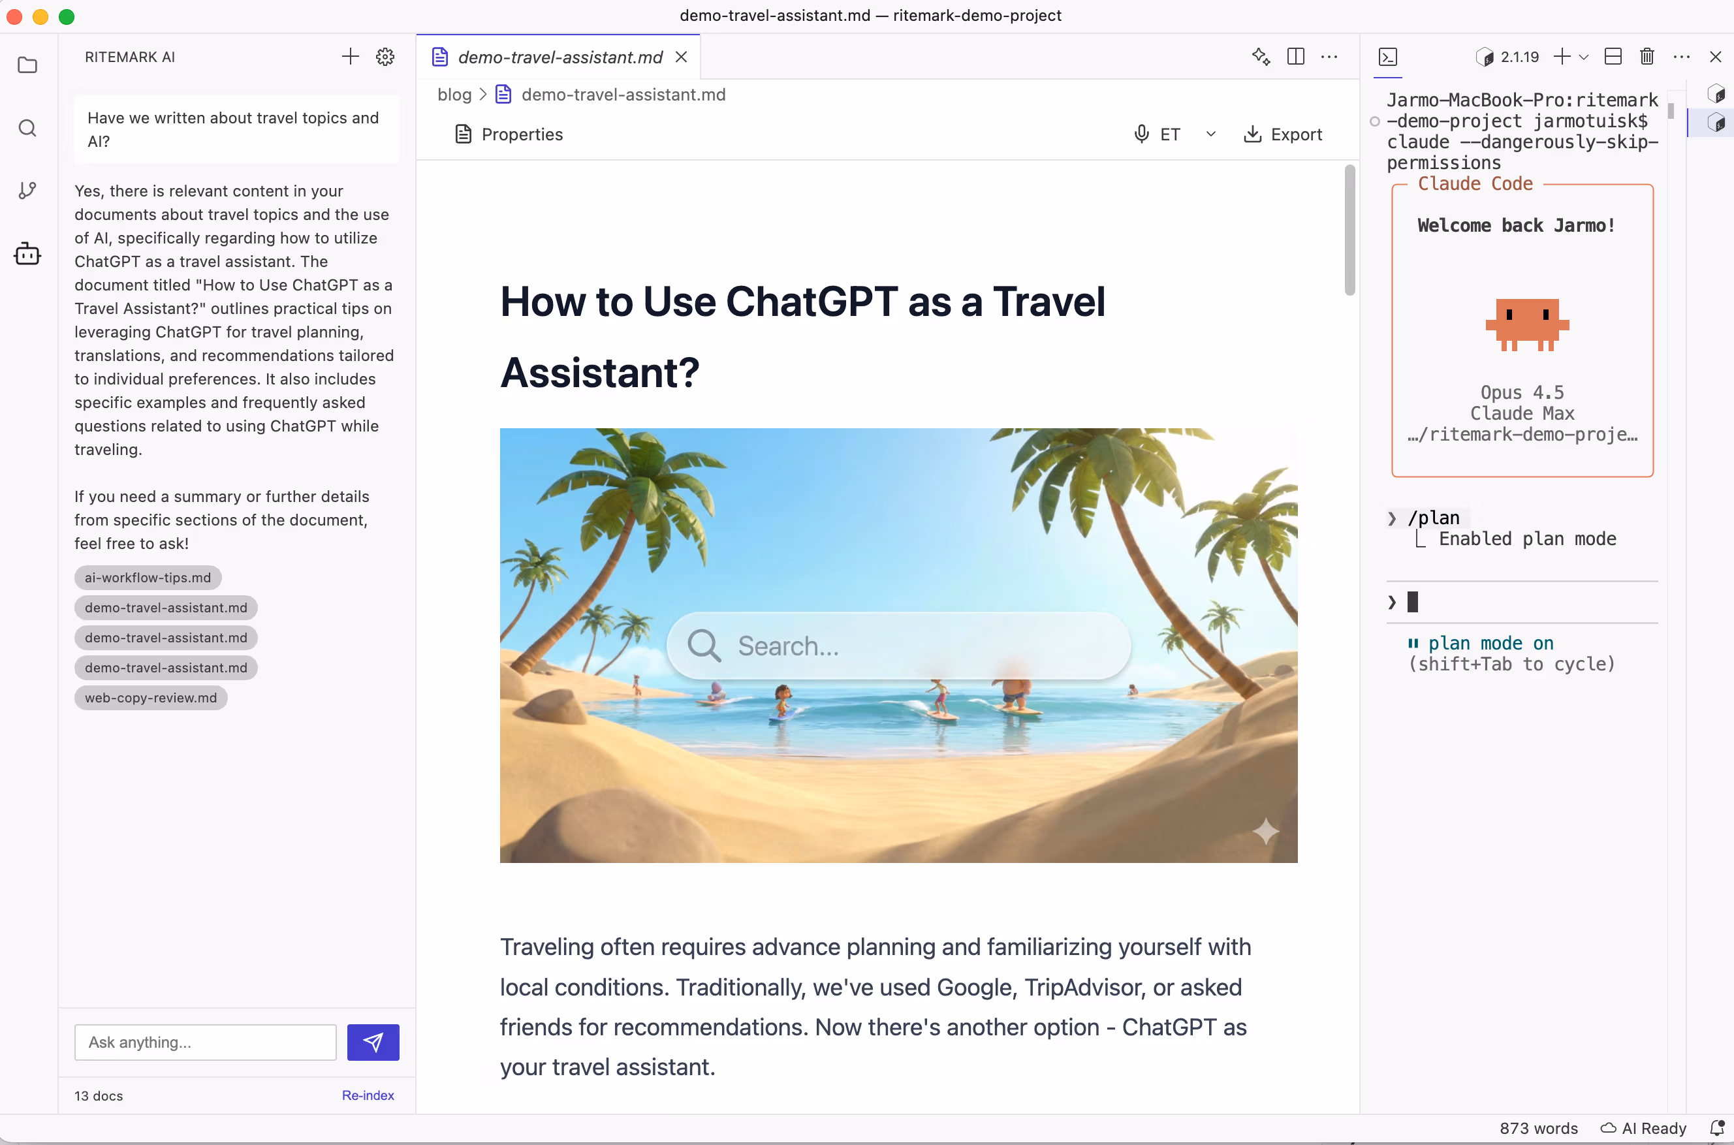This screenshot has height=1145, width=1734.
Task: Send the chat message with paper plane icon
Action: (x=373, y=1042)
